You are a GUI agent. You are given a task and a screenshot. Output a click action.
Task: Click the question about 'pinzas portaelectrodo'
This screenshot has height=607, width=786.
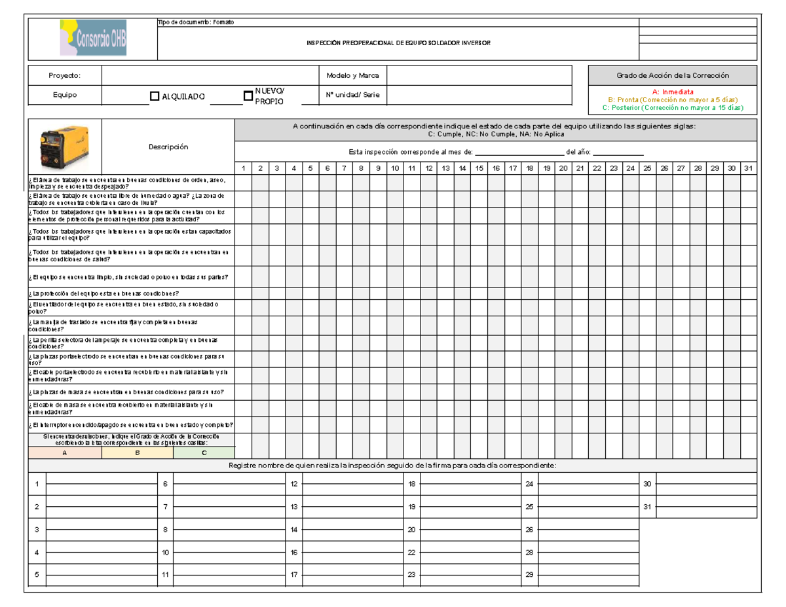(131, 359)
